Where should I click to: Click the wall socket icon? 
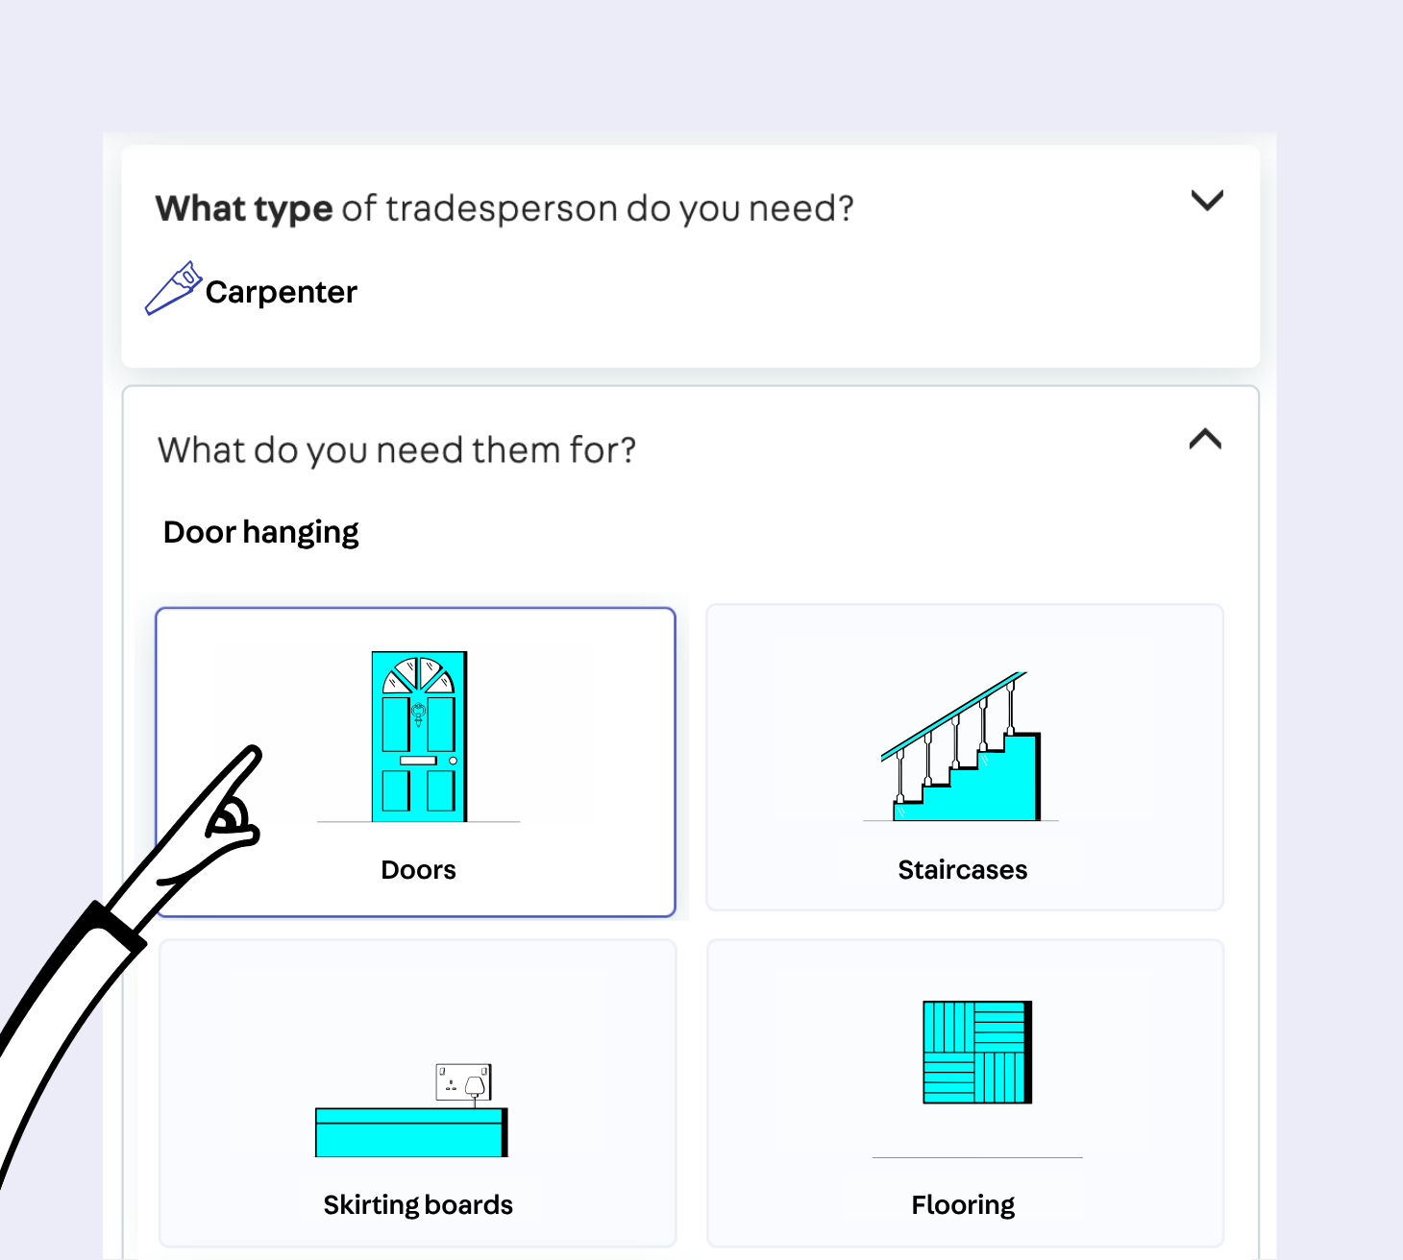(463, 1082)
